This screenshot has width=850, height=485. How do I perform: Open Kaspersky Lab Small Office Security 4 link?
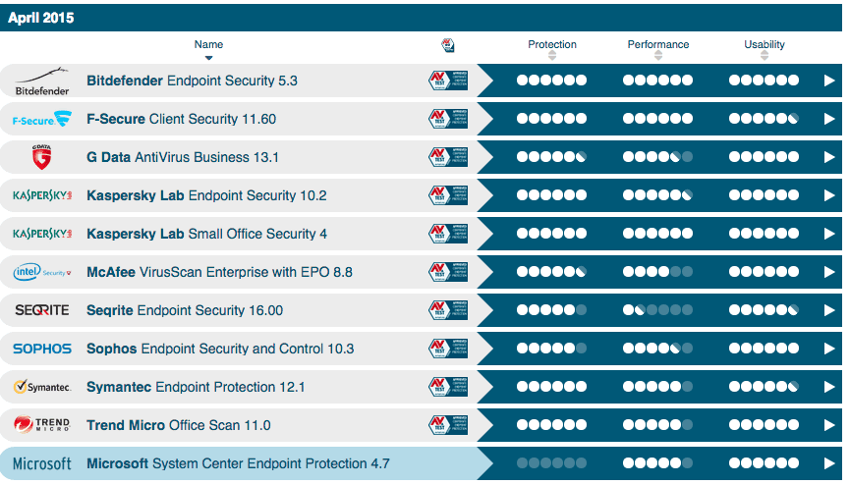(206, 234)
